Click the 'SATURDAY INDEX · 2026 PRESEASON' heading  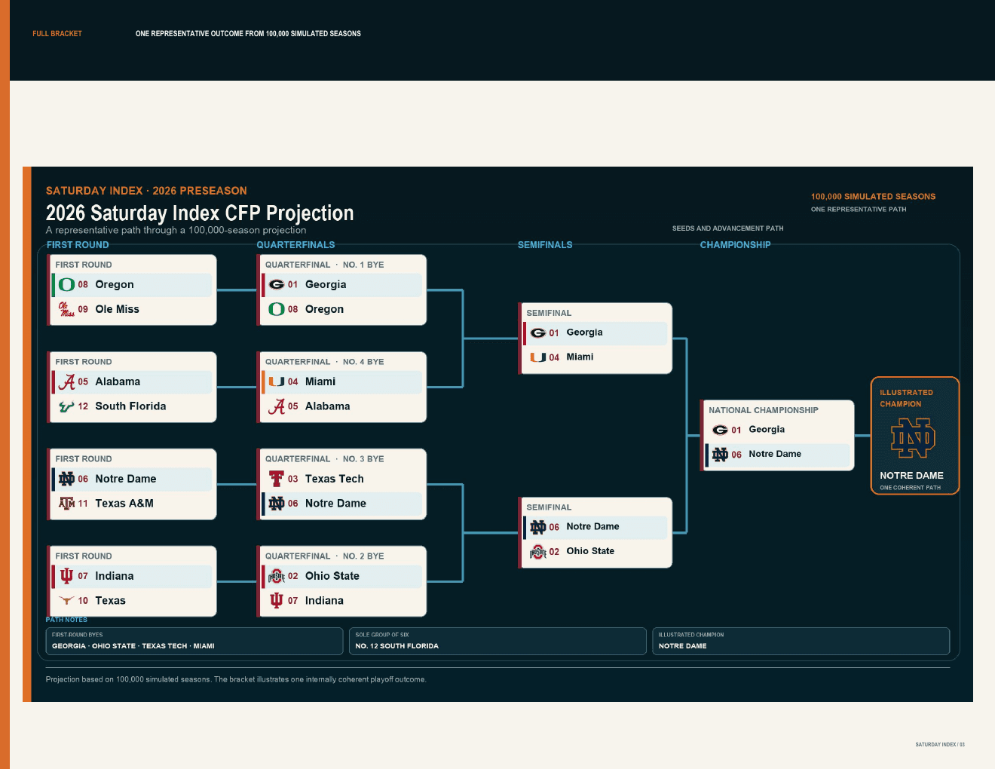146,191
